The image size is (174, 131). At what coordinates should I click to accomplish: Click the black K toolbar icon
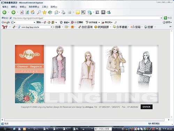tap(83, 12)
